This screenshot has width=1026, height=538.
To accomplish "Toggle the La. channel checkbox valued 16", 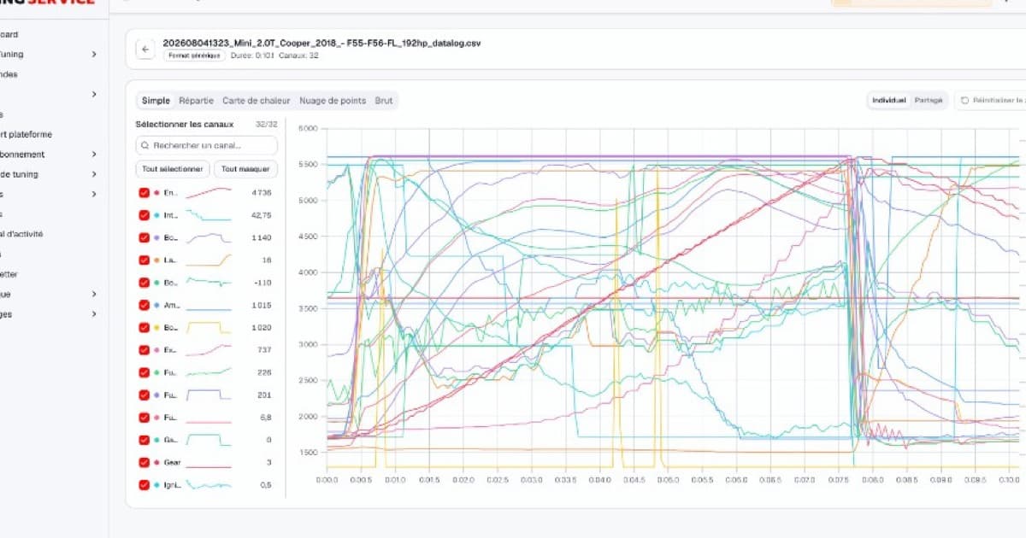I will coord(144,260).
